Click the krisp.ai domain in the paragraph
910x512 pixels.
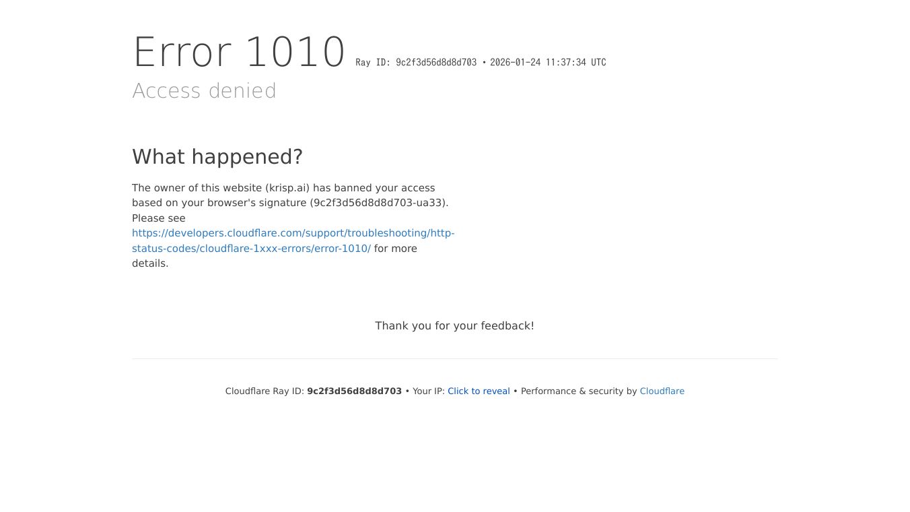tap(287, 188)
